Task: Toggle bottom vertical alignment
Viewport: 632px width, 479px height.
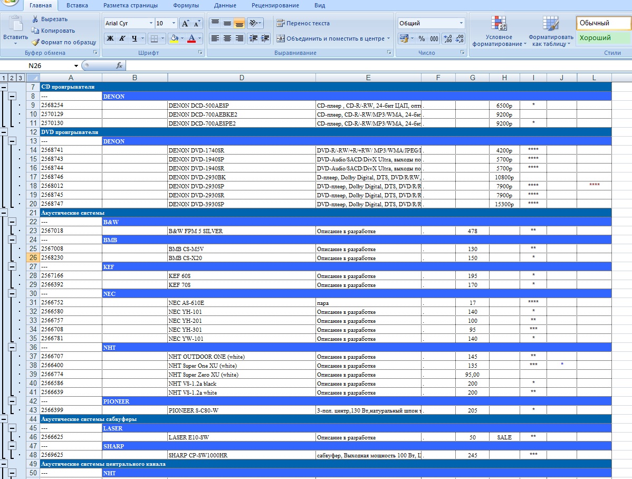Action: pyautogui.click(x=240, y=23)
